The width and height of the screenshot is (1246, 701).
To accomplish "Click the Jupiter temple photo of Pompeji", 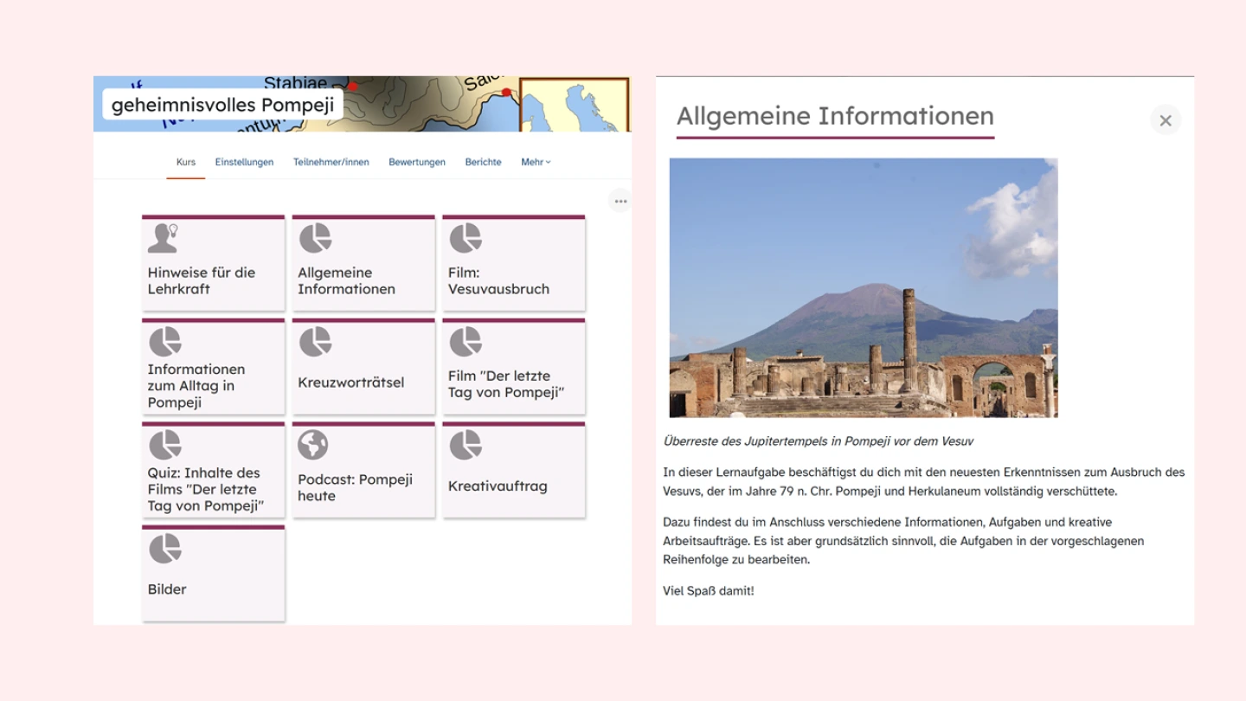I will click(x=863, y=287).
